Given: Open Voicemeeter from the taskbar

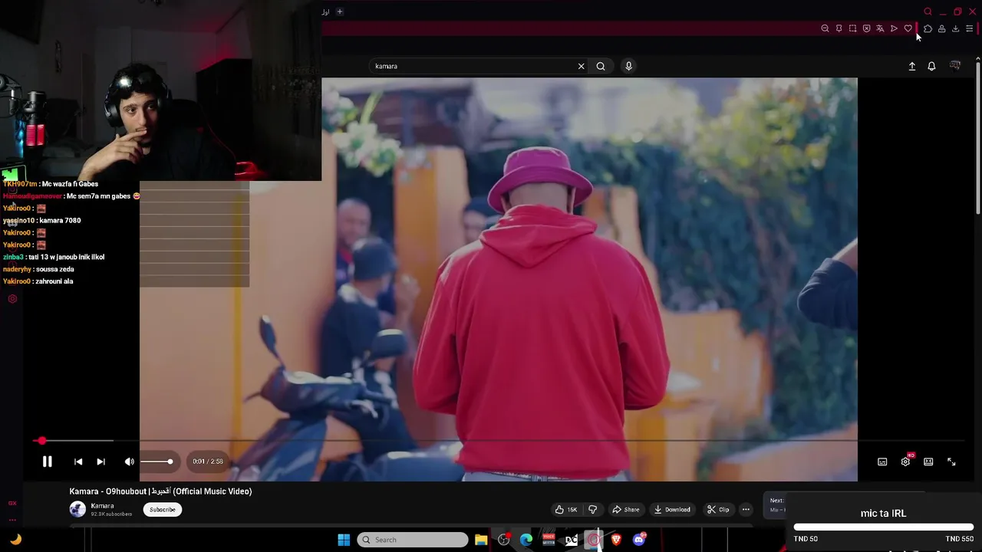Looking at the screenshot, I should pyautogui.click(x=549, y=540).
